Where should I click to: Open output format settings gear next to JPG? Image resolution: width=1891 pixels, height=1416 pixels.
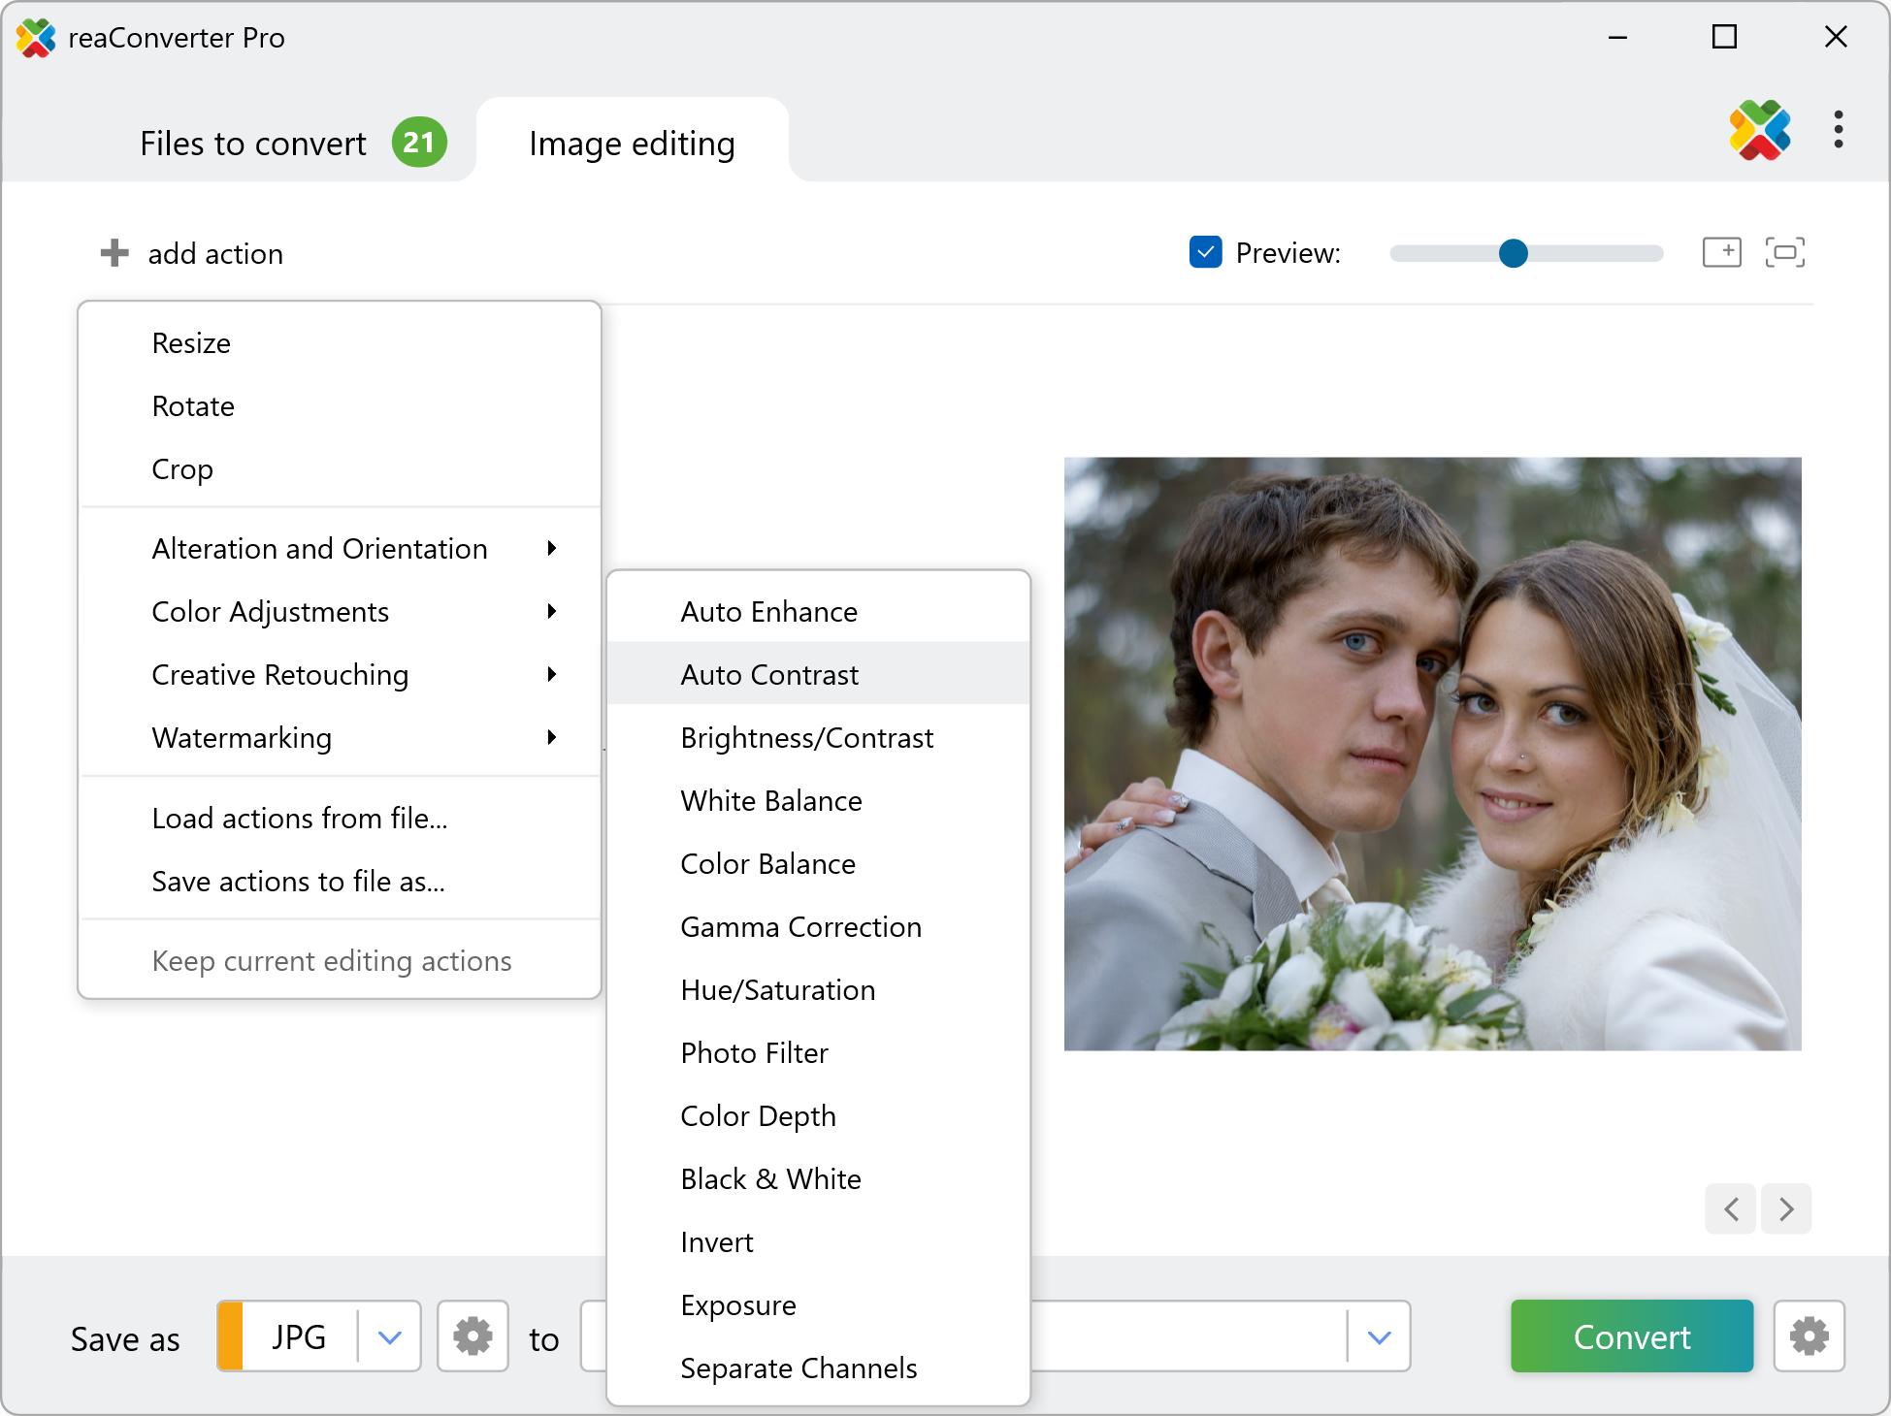tap(473, 1336)
